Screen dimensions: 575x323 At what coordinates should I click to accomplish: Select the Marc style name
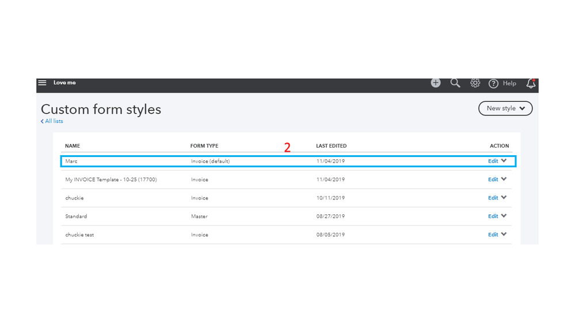click(x=71, y=161)
